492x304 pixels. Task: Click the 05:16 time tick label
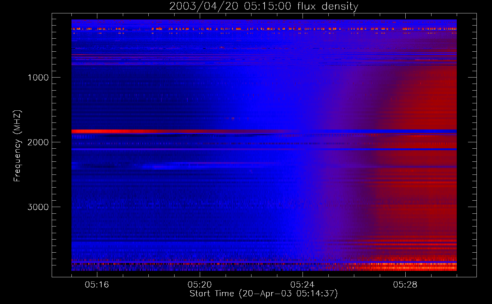pyautogui.click(x=97, y=285)
